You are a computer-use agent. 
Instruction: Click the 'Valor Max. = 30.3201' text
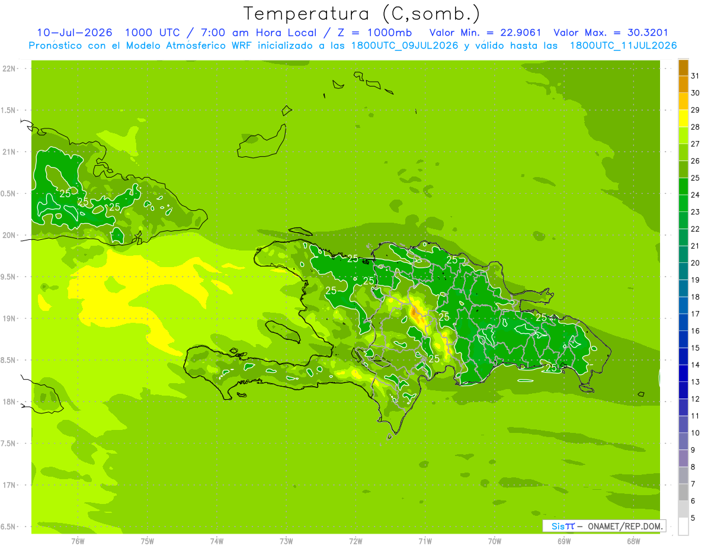coord(610,33)
